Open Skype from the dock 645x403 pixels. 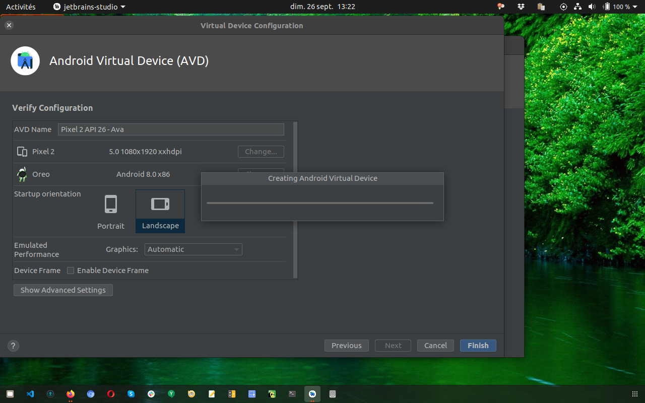(x=131, y=394)
